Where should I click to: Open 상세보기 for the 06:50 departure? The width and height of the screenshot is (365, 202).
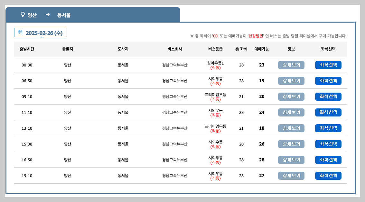(x=291, y=81)
